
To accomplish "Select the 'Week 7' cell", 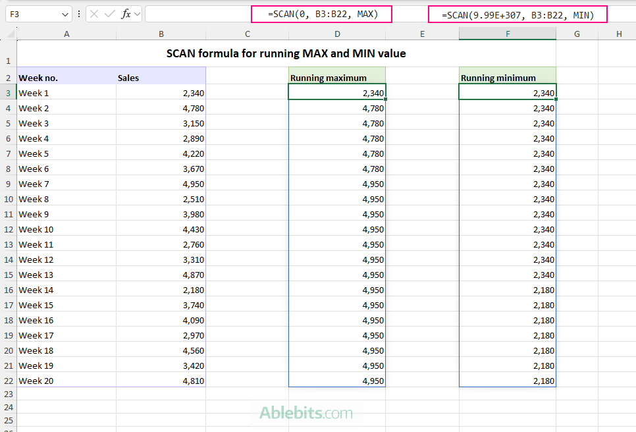I will click(66, 184).
